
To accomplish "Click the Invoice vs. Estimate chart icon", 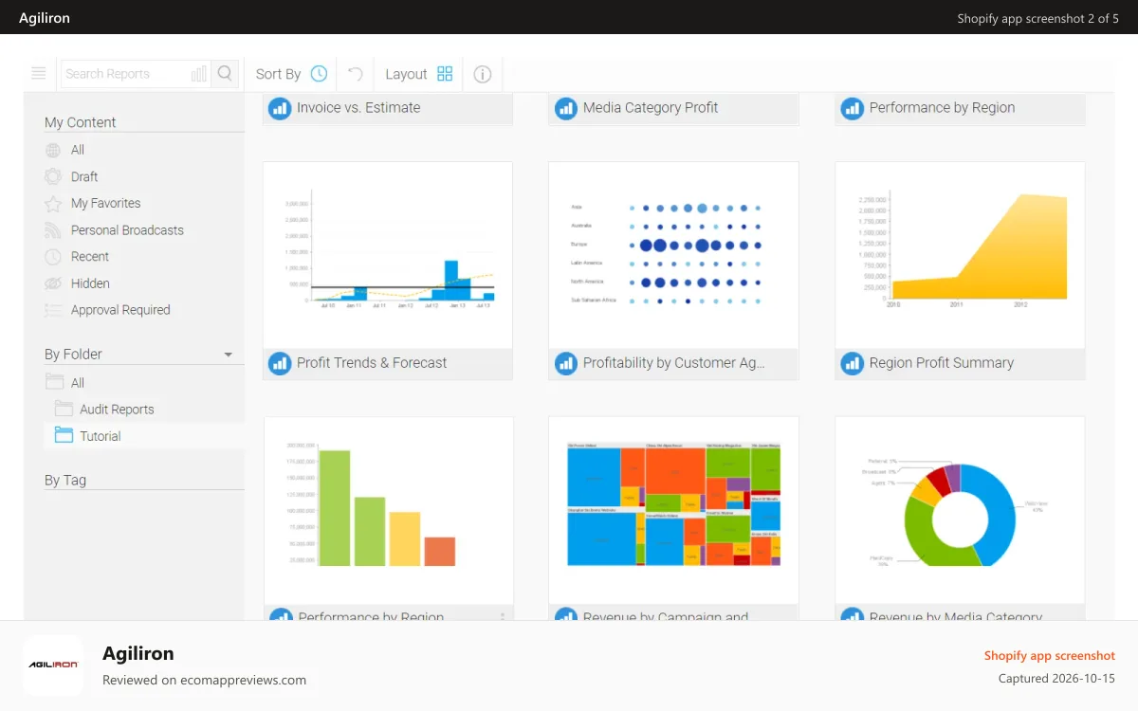I will [280, 108].
